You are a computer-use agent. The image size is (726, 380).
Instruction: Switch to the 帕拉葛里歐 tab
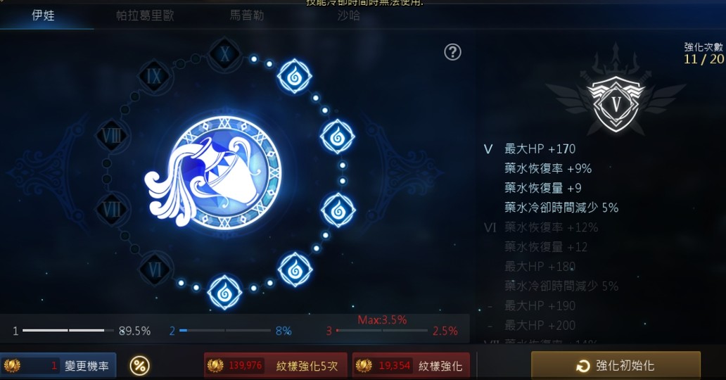click(x=145, y=15)
